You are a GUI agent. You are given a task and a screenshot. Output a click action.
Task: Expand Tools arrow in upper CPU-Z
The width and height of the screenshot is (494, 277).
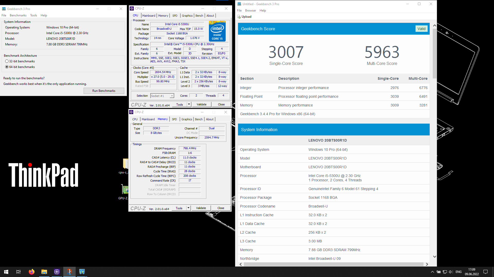point(189,104)
